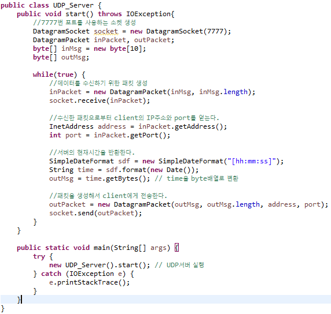This screenshot has width=331, height=314.
Task: Click the 'try {' statement
Action: click(43, 256)
